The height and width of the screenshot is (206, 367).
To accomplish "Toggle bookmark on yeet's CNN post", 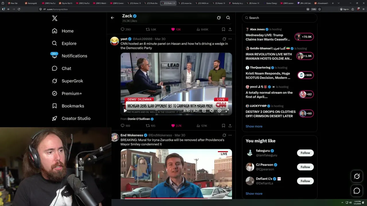I will (x=223, y=126).
